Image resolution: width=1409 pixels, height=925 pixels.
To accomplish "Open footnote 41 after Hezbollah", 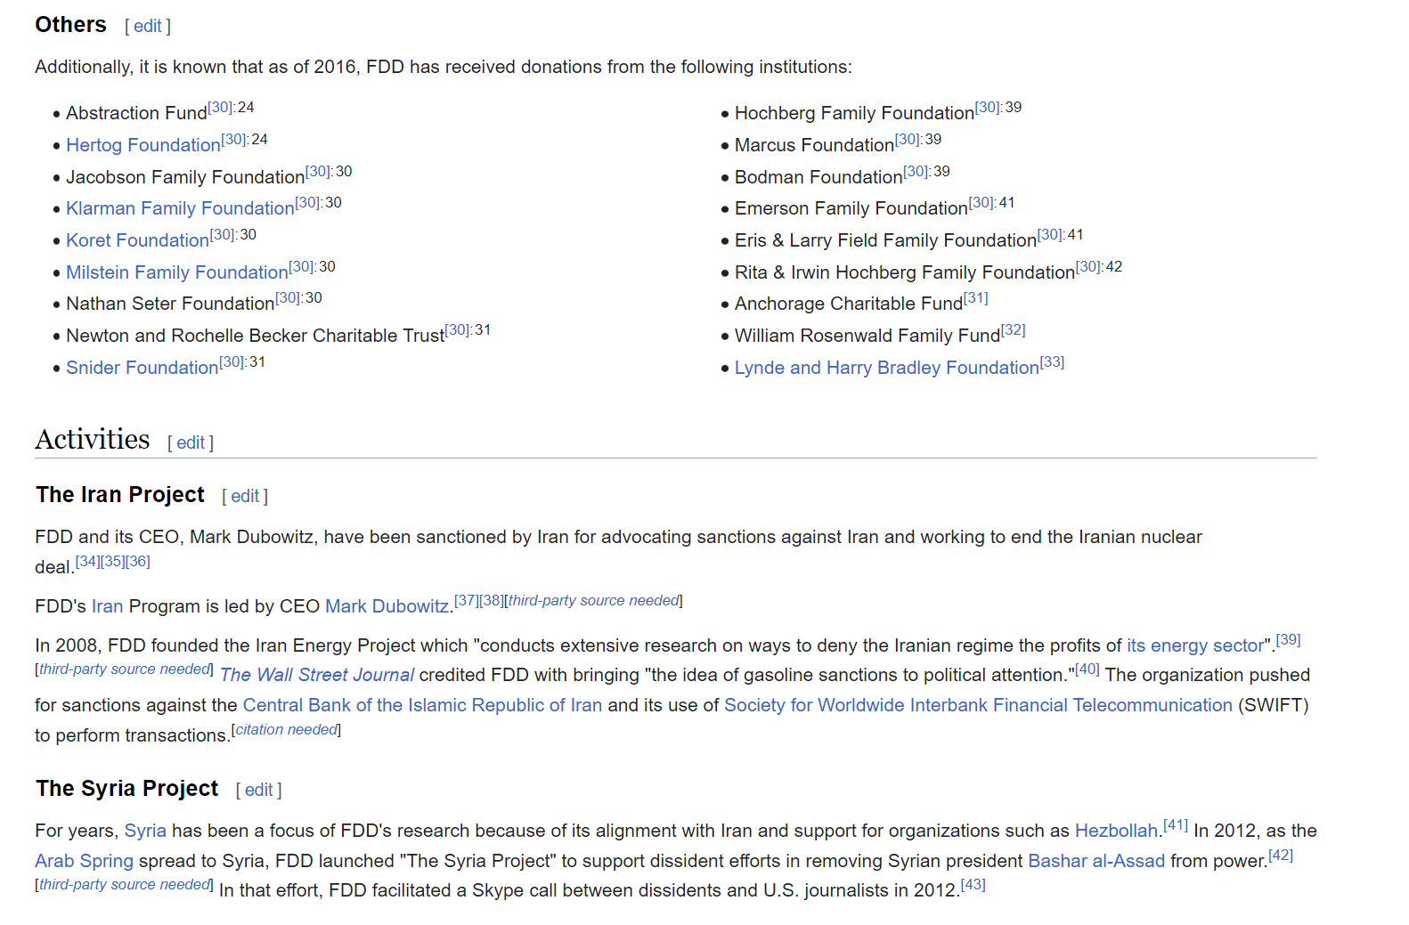I will click(1176, 825).
